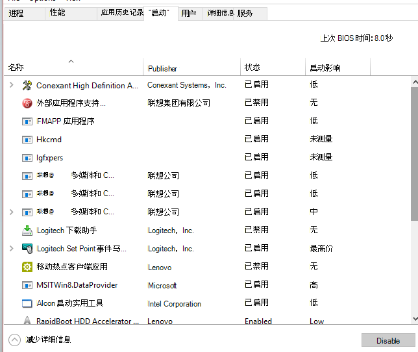Switch to the 性能 tab
Viewport: 418px width, 352px height.
(71, 14)
